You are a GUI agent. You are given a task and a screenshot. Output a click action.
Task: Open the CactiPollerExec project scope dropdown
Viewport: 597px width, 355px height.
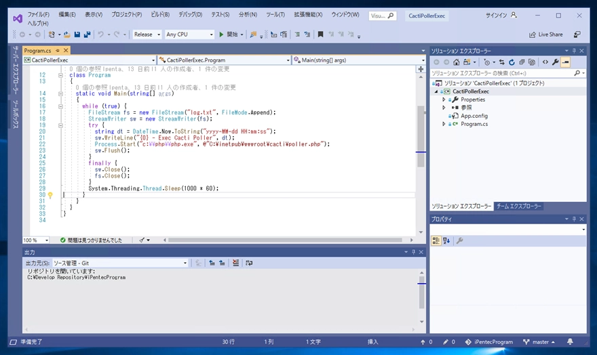[90, 60]
